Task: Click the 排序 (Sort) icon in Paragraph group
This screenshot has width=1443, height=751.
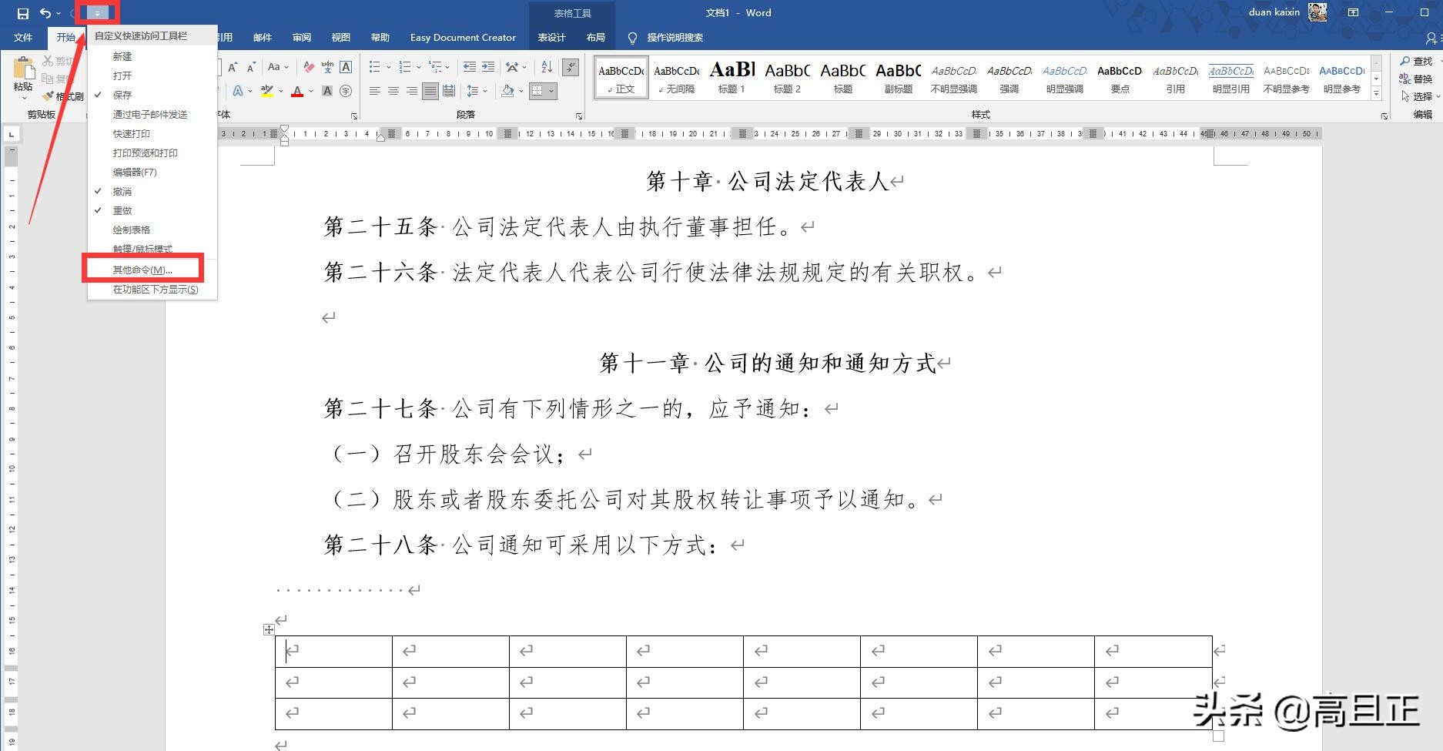Action: (x=547, y=67)
